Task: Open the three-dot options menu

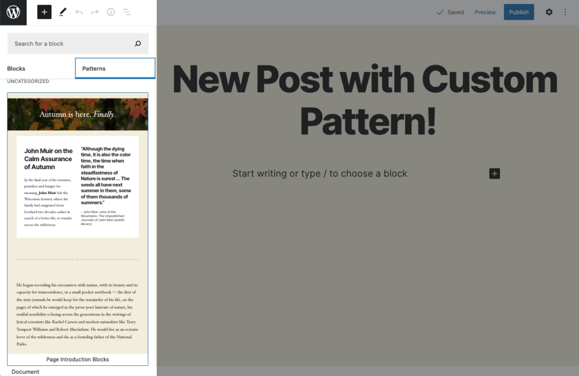Action: click(565, 11)
